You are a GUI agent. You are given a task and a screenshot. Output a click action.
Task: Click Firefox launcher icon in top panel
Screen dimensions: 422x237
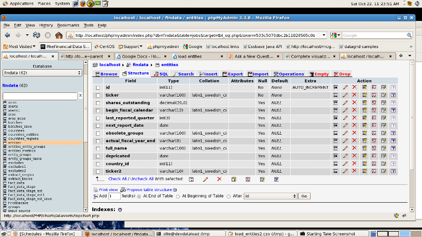pyautogui.click(x=83, y=4)
